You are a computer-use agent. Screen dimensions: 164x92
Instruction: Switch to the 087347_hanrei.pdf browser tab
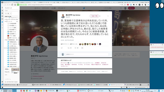24,85
